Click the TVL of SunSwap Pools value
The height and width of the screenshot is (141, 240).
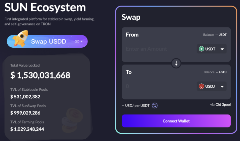click(25, 113)
